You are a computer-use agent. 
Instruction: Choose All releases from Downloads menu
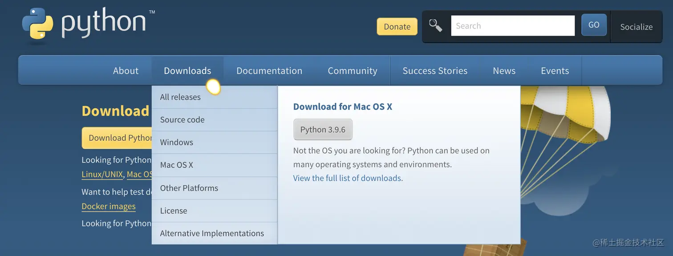click(180, 97)
